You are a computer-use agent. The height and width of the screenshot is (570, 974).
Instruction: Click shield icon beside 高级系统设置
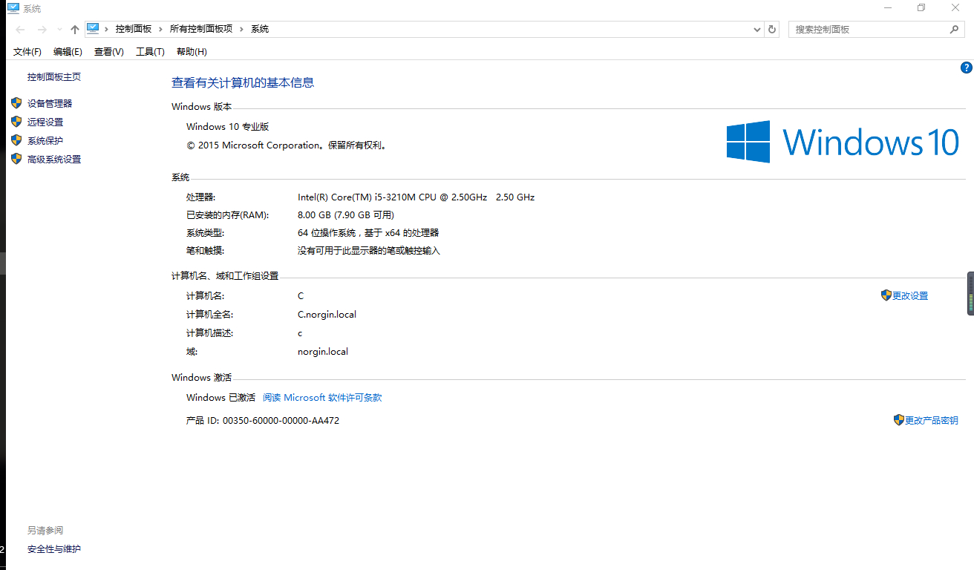coord(16,159)
